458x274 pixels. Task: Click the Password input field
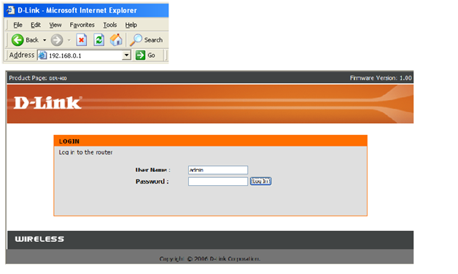click(218, 181)
